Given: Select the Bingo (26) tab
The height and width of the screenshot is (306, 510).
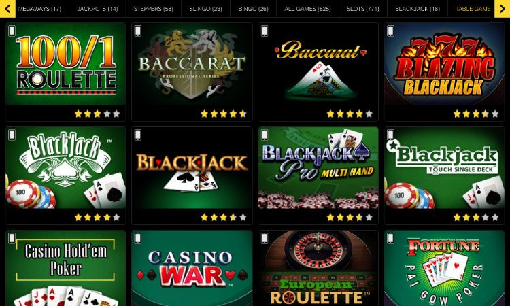Looking at the screenshot, I should pos(253,9).
